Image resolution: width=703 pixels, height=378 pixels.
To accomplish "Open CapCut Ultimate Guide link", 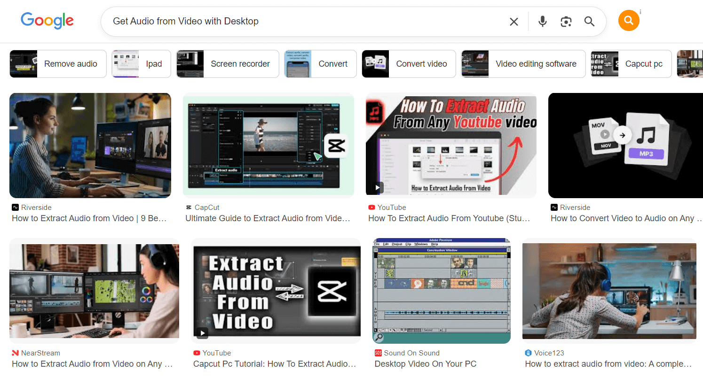I will (x=268, y=218).
